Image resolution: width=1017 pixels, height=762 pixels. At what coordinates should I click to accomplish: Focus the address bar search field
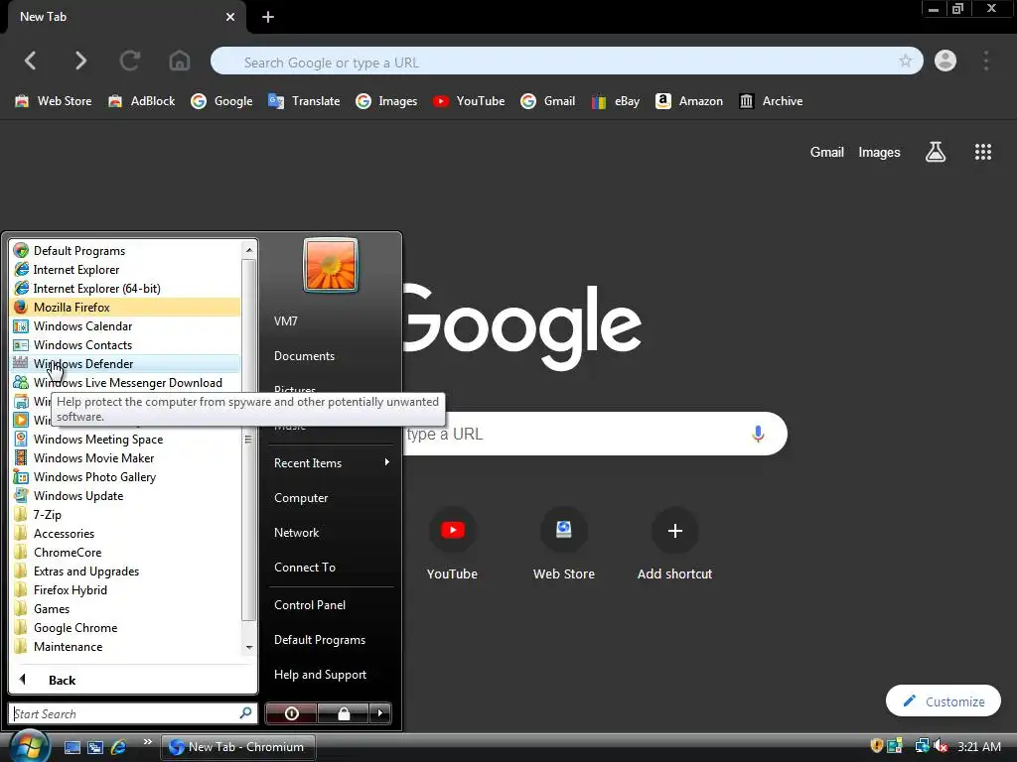(566, 61)
